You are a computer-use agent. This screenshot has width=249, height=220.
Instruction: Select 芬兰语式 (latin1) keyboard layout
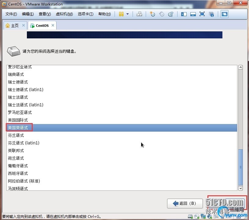coord(122,143)
